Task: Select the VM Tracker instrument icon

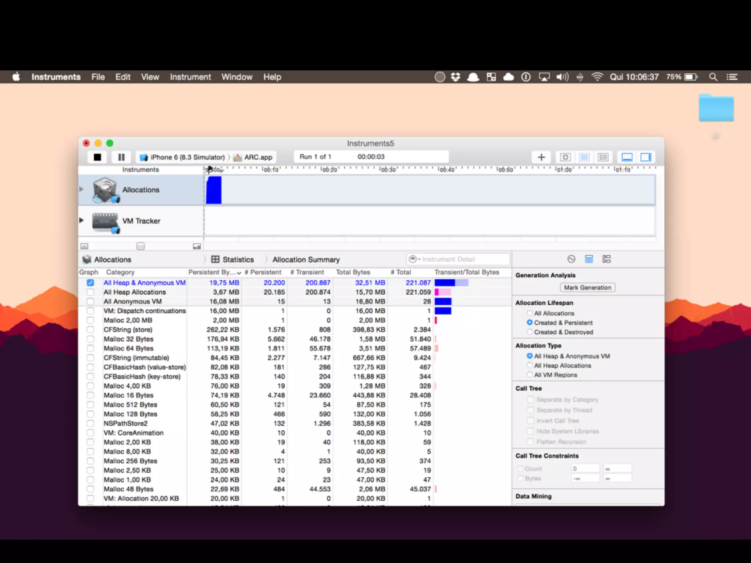Action: click(106, 222)
